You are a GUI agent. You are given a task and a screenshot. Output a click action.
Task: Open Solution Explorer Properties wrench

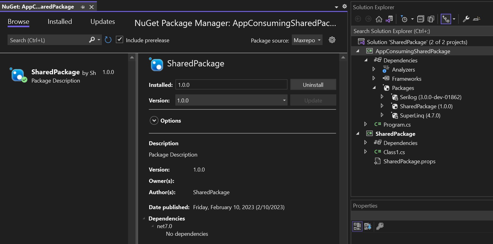[466, 19]
